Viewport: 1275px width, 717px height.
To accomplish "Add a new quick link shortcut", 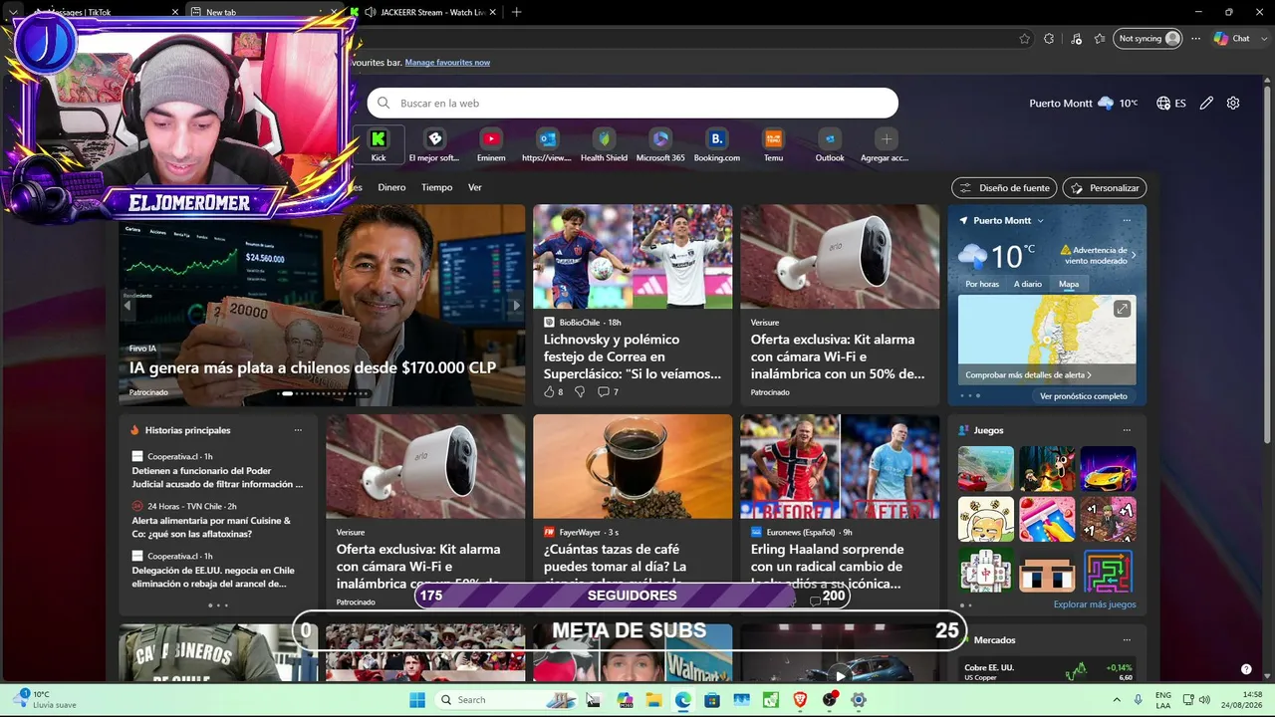I will (887, 145).
